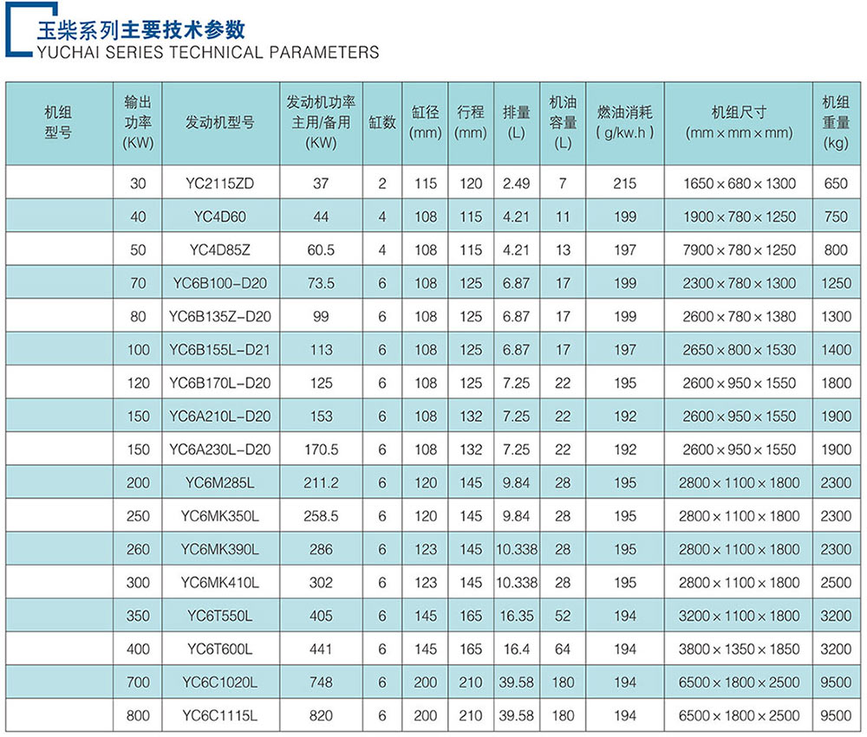This screenshot has width=867, height=737.
Task: Select engine power value "820"
Action: [x=321, y=715]
